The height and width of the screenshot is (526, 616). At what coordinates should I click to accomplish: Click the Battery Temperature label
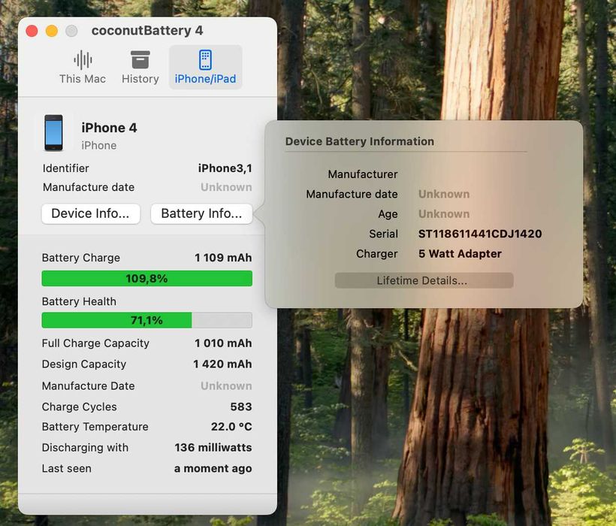(x=95, y=427)
